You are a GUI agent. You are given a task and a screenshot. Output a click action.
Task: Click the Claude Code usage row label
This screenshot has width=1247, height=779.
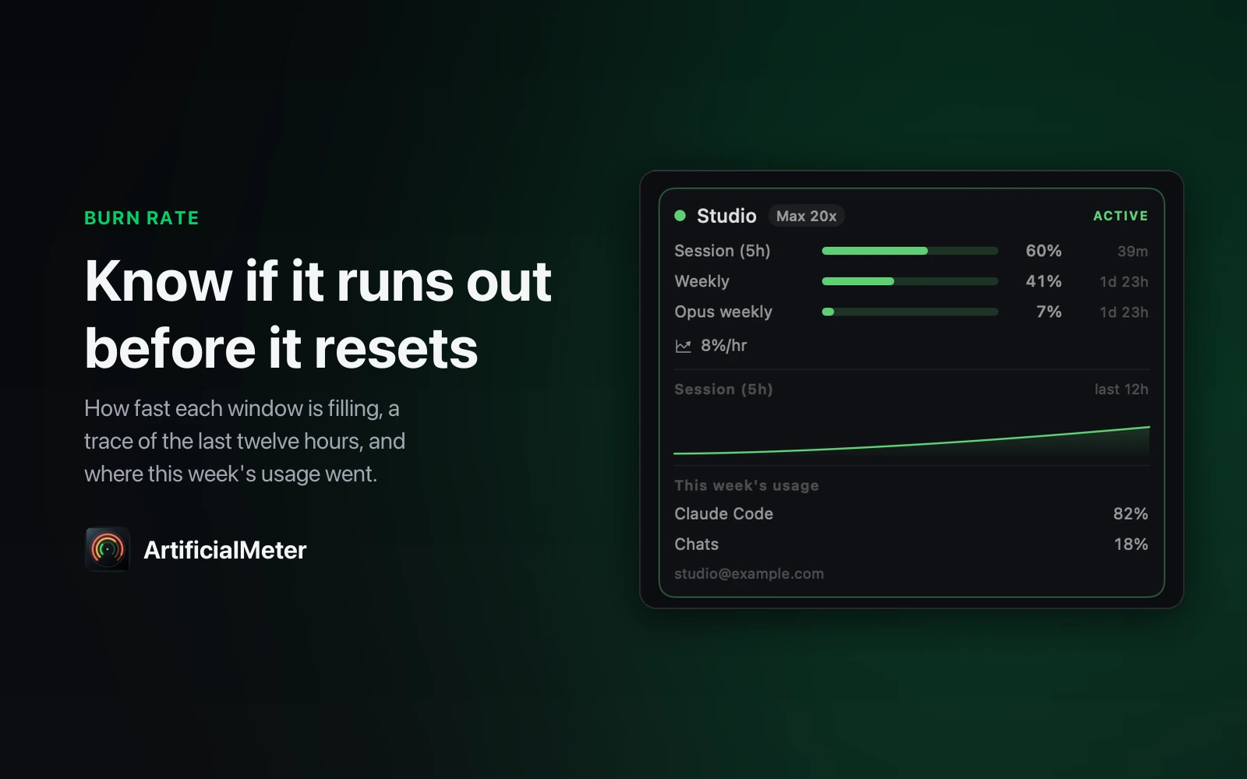[x=724, y=514]
